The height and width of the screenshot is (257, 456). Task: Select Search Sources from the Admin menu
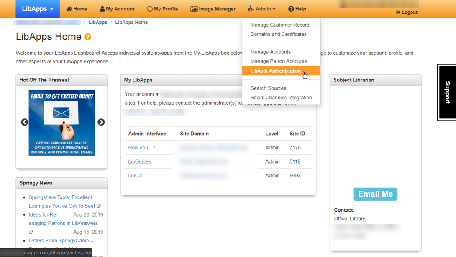(x=268, y=88)
